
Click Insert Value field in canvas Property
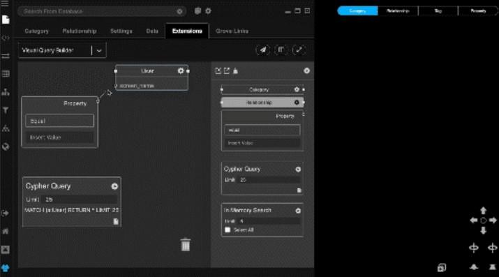(x=59, y=137)
